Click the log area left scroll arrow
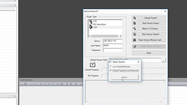Screen dimensions: 187x105 pyautogui.click(x=87, y=101)
